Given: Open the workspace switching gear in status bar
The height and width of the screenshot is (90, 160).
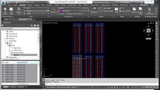Looking at the screenshot, I should coord(128,87).
